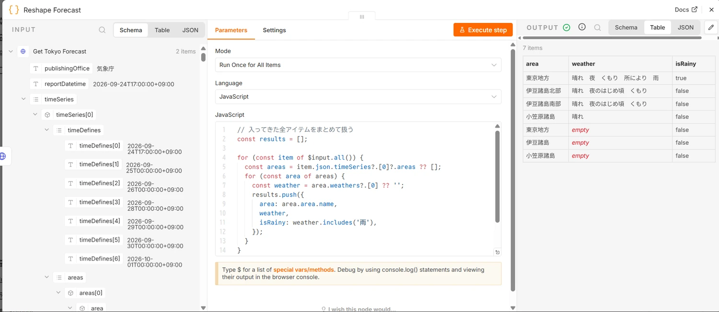
Task: Open the special vars/methods link
Action: click(304, 270)
